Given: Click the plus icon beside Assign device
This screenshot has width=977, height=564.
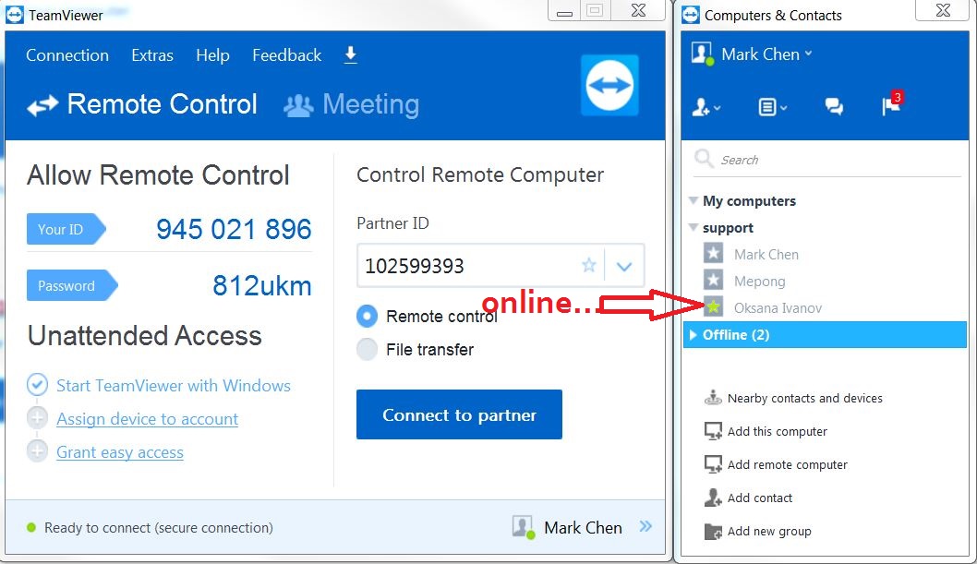Looking at the screenshot, I should tap(37, 418).
